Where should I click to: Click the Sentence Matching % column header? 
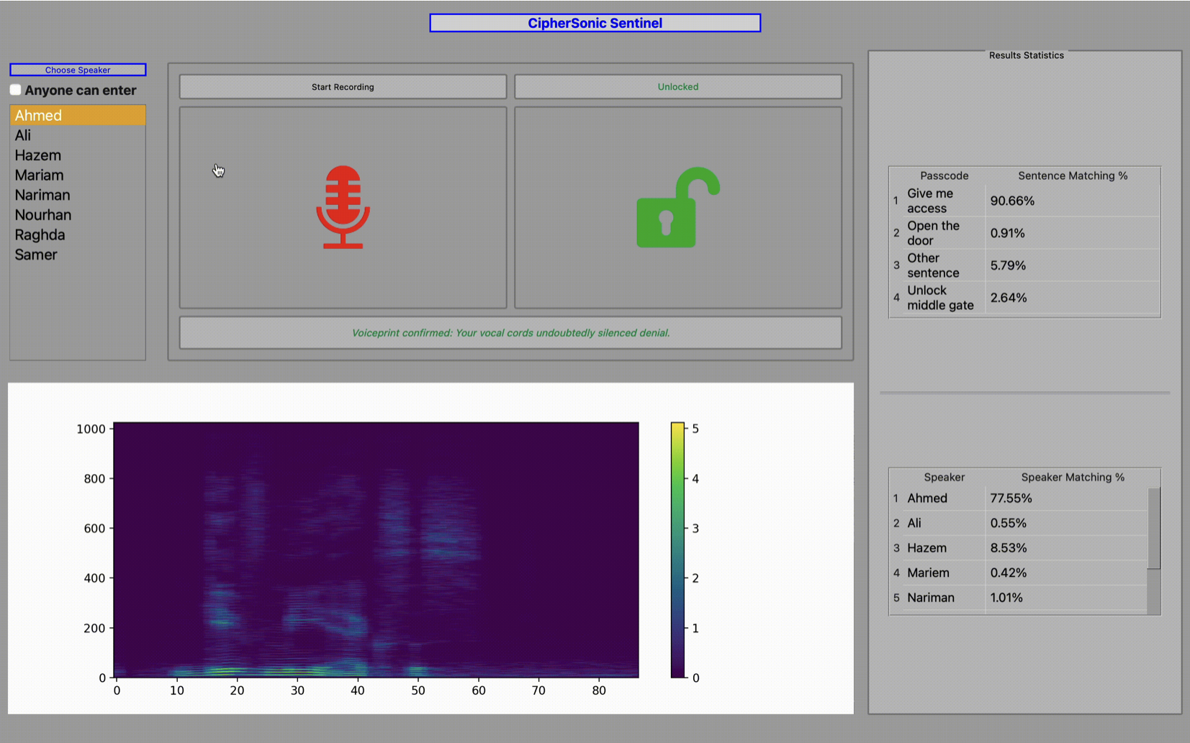pyautogui.click(x=1072, y=175)
